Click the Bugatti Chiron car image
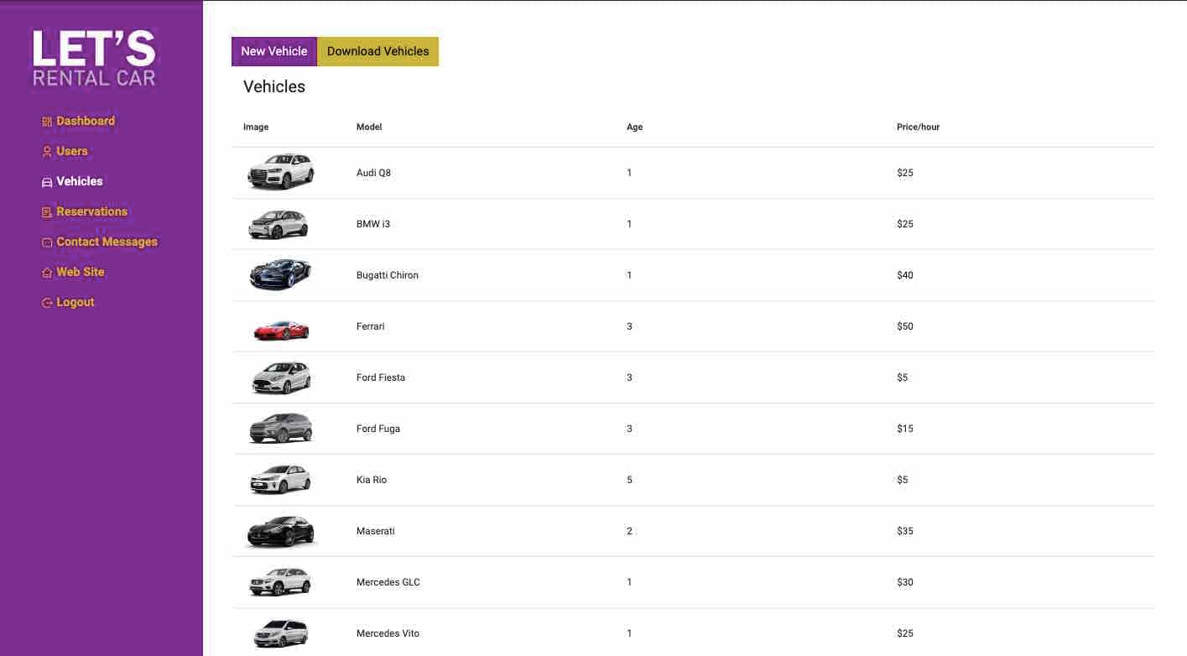1187x656 pixels. (x=281, y=274)
